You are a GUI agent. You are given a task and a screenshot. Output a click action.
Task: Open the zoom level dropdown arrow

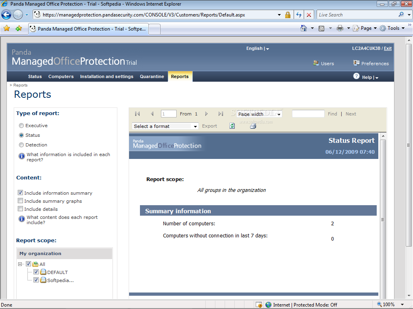(x=402, y=305)
